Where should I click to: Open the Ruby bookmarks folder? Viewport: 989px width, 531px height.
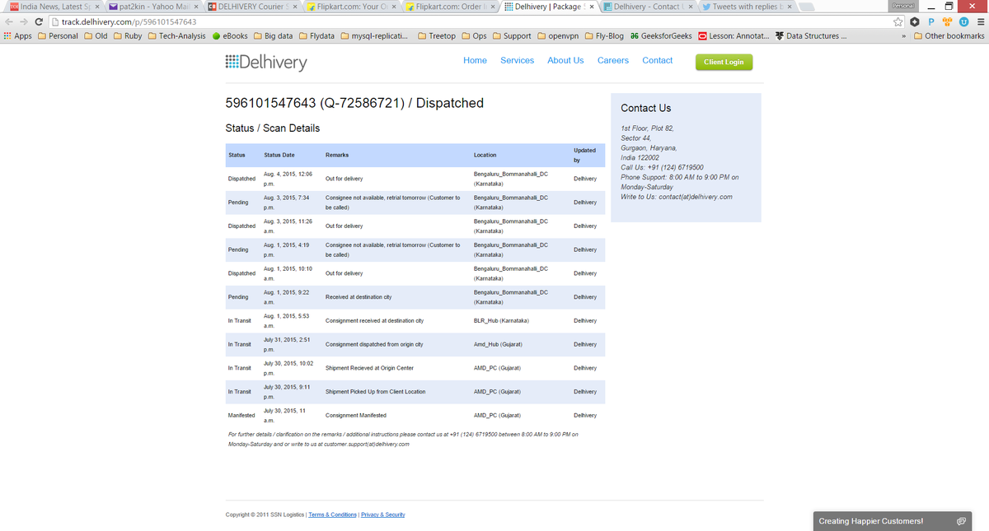point(127,36)
